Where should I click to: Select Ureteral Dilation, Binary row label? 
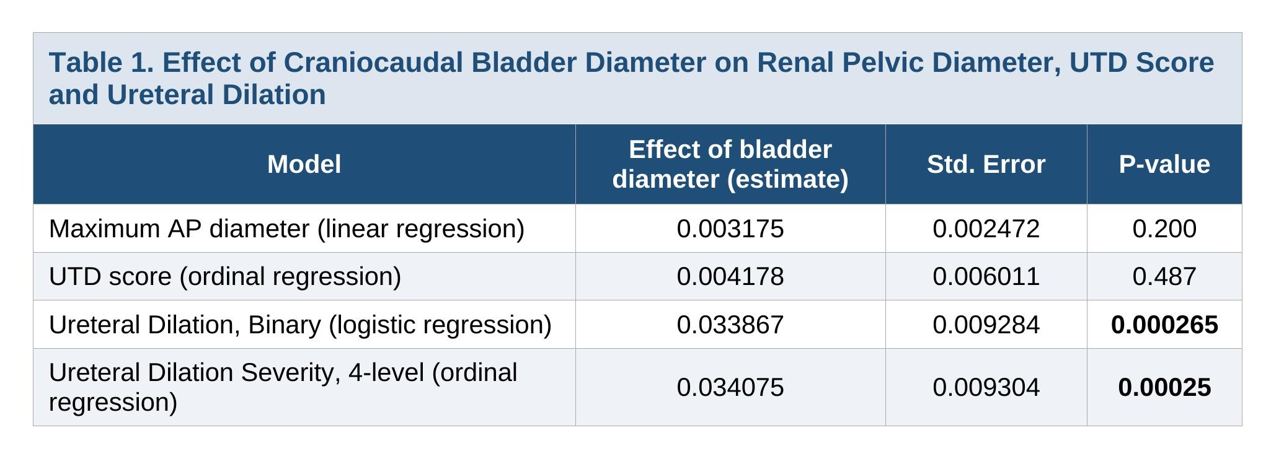coord(300,325)
